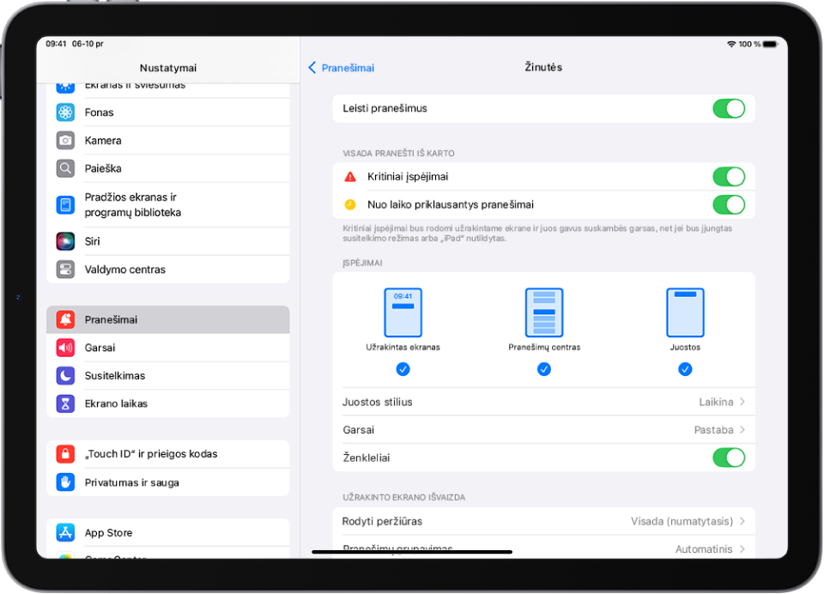This screenshot has width=824, height=594.
Task: Tap Visada (numatytasis) value
Action: 682,521
